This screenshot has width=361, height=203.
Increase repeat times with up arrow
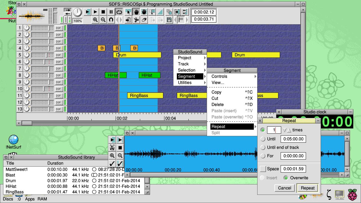pyautogui.click(x=289, y=130)
